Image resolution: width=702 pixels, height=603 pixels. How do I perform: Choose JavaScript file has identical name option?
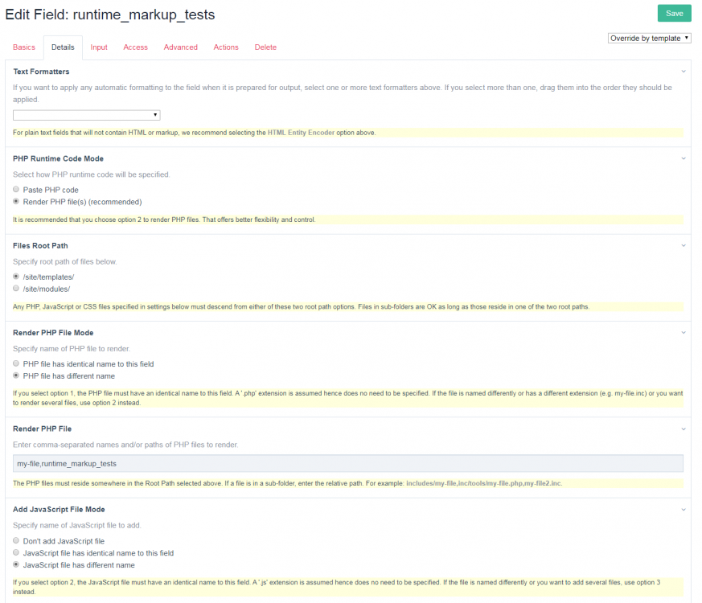pos(16,552)
